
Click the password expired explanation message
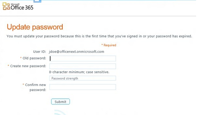pyautogui.click(x=99, y=36)
